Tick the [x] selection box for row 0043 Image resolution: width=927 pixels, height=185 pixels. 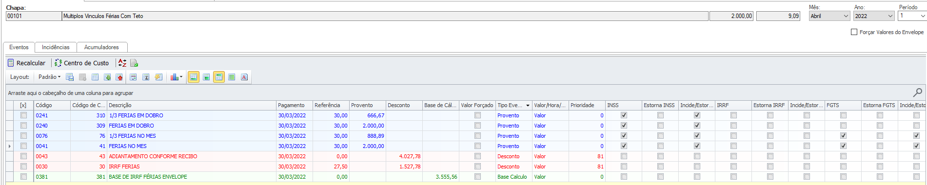(23, 156)
